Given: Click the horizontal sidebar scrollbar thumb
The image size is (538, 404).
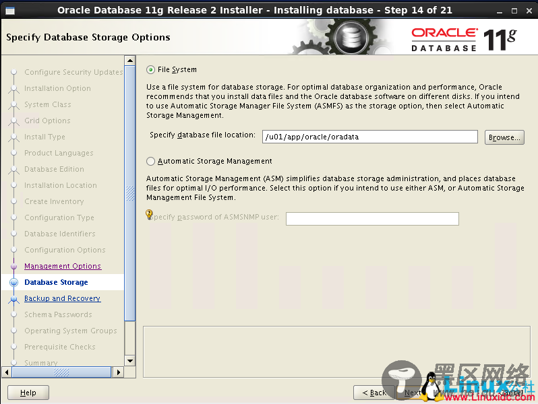Looking at the screenshot, I should click(61, 372).
